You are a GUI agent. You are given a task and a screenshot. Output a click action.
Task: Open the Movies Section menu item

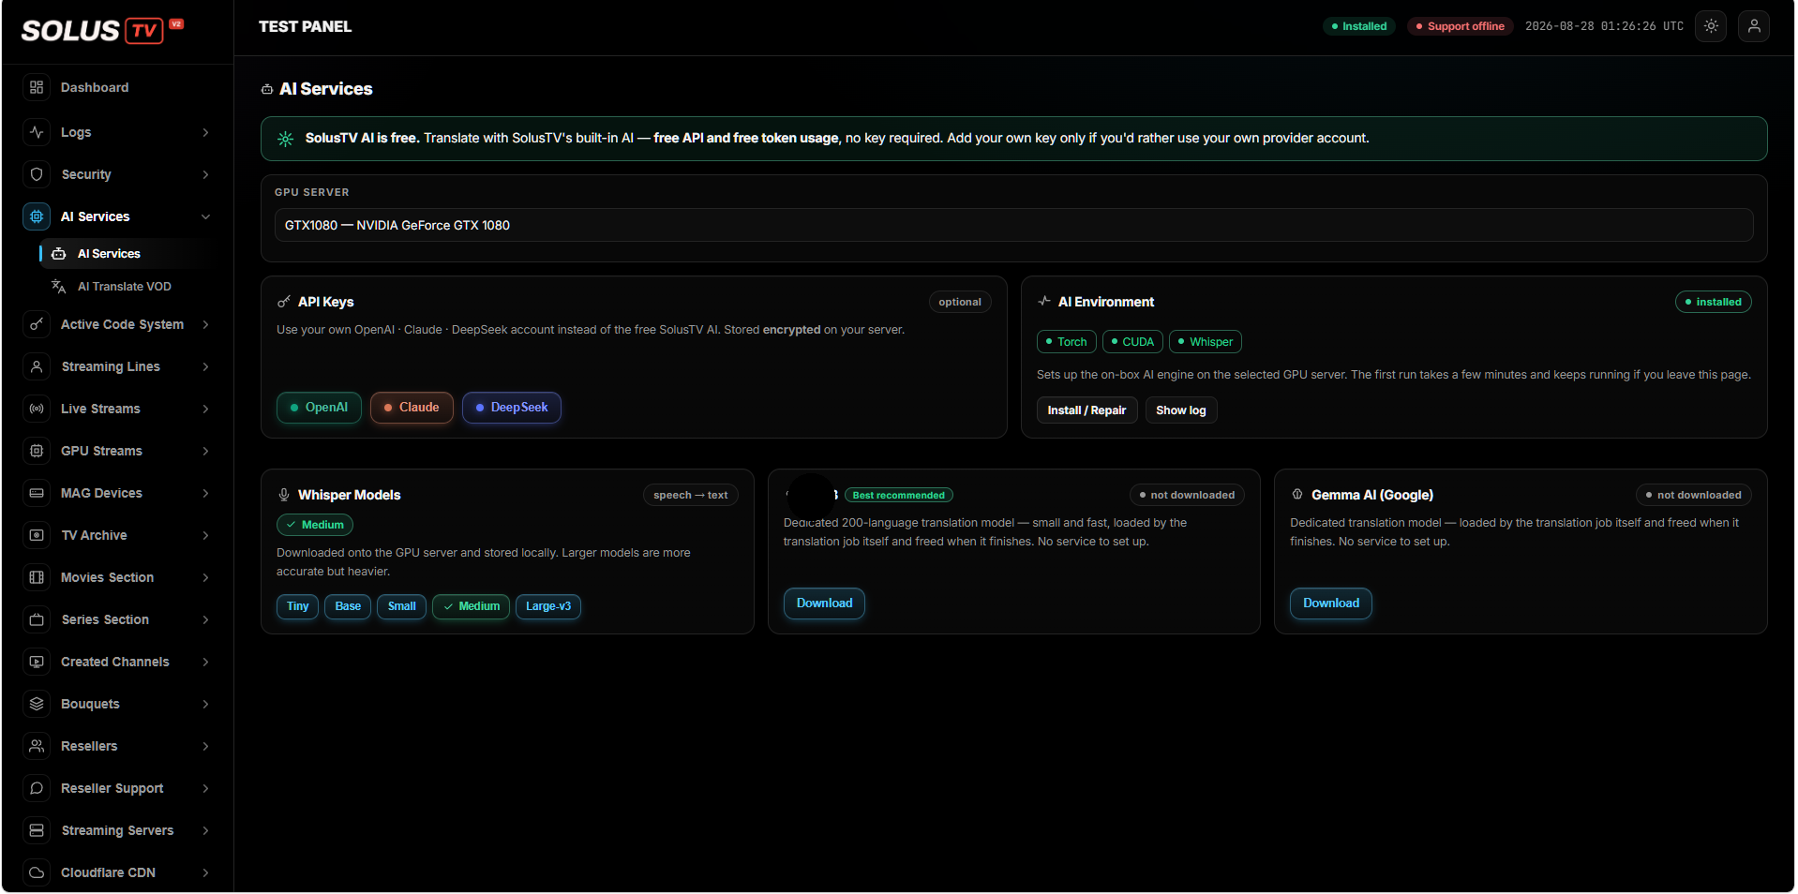[x=117, y=577]
